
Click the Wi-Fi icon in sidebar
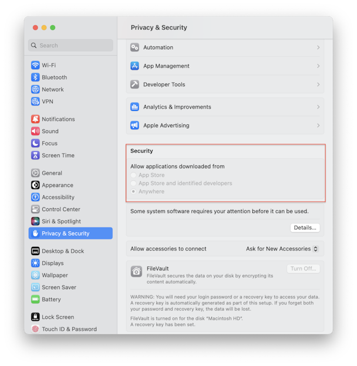click(35, 65)
